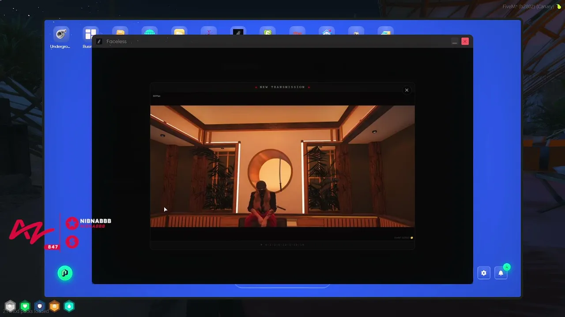Screen dimensions: 565x317
Task: Click the "NEW TRANSMISSION" header text
Action: pyautogui.click(x=282, y=87)
